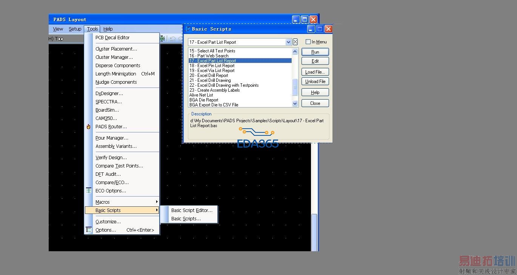Click the Load File button

click(x=315, y=72)
